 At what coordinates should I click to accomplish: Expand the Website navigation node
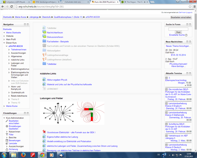[x=4, y=36]
